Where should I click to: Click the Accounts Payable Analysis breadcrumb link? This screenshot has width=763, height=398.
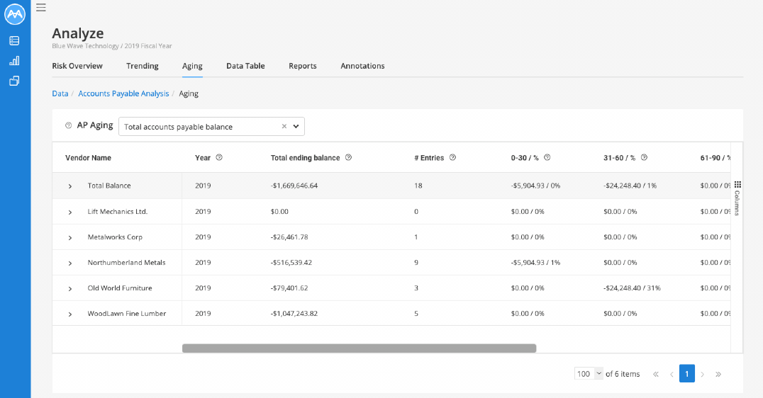[123, 93]
